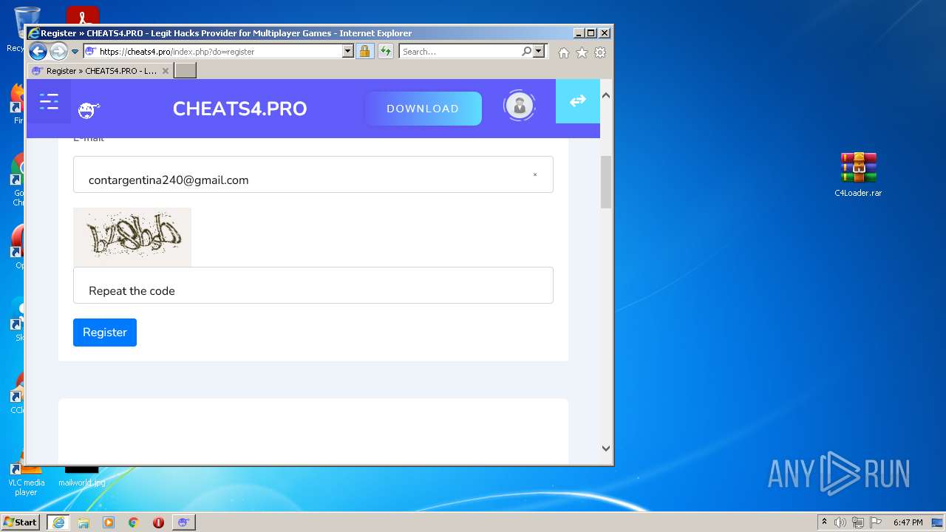This screenshot has width=946, height=532.
Task: Close the Register tab
Action: tap(166, 71)
